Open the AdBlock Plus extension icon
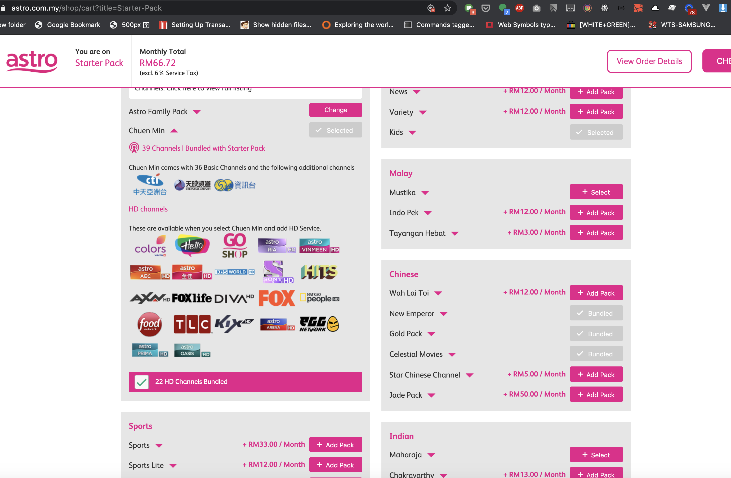The width and height of the screenshot is (731, 478). tap(519, 8)
